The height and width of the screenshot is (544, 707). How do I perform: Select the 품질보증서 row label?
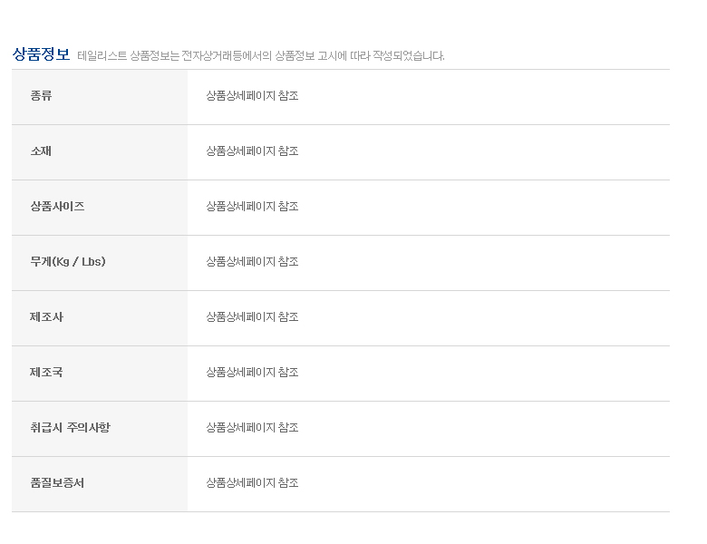click(57, 483)
